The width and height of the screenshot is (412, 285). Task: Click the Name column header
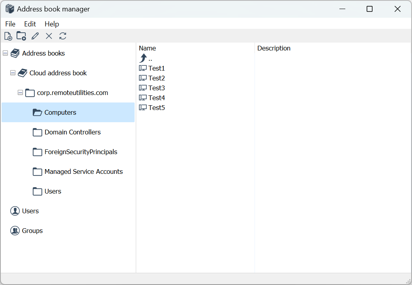pyautogui.click(x=148, y=48)
